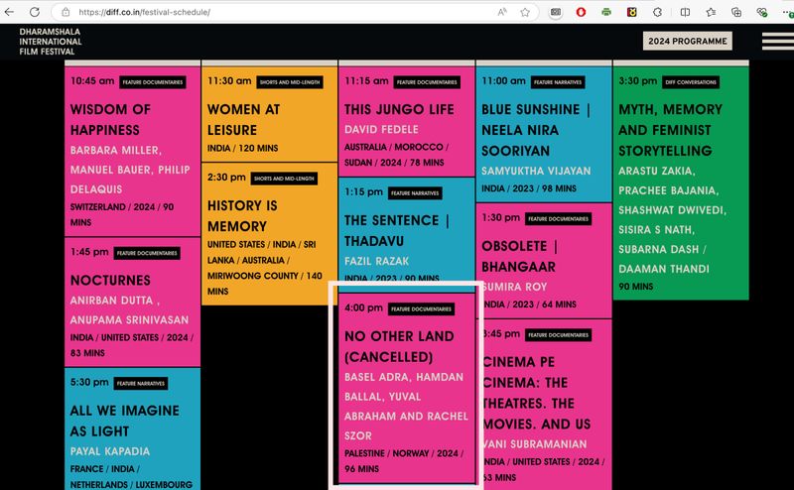This screenshot has width=794, height=490.
Task: Open the No Other Land (Cancelled) entry
Action: [406, 347]
